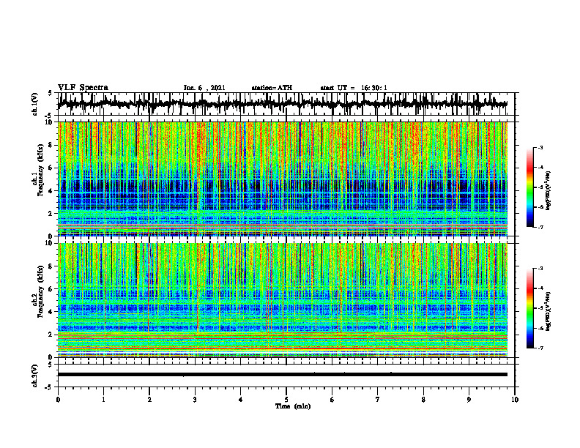Image resolution: width=580 pixels, height=448 pixels.
Task: Click time-axis tick label '3'
Action: pyautogui.click(x=195, y=400)
